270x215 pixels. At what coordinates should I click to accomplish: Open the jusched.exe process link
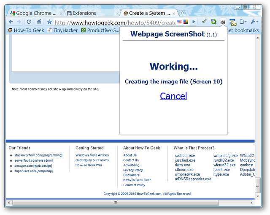[x=185, y=160]
